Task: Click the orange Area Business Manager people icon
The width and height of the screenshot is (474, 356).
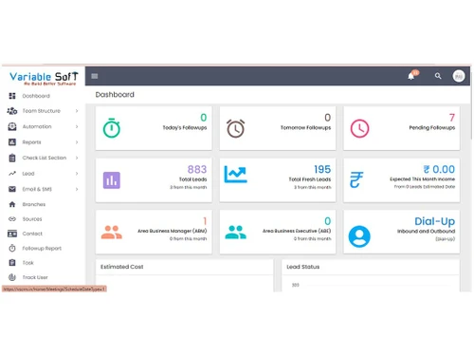Action: pos(112,233)
